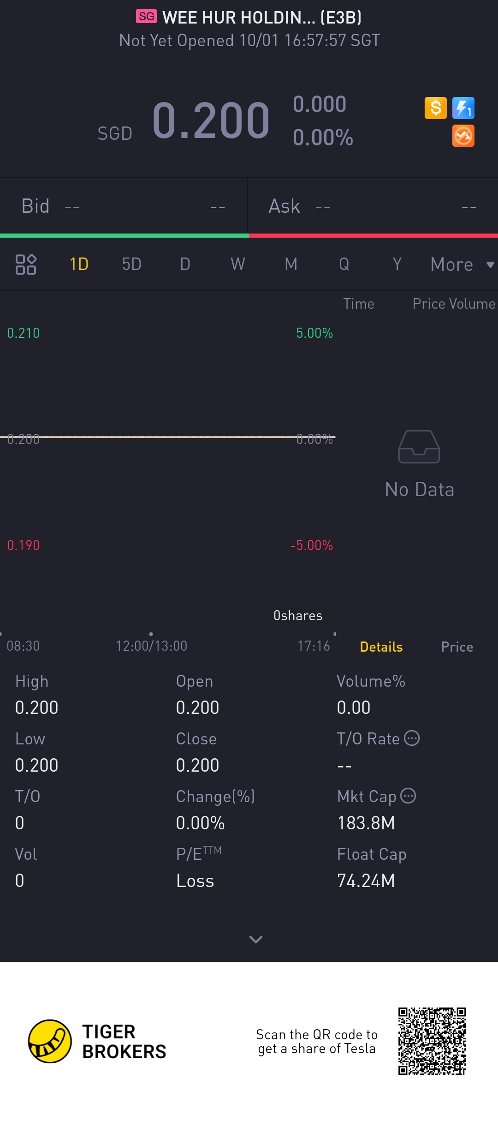The height and width of the screenshot is (1121, 498).
Task: Switch to the weekly W chart
Action: (x=237, y=264)
